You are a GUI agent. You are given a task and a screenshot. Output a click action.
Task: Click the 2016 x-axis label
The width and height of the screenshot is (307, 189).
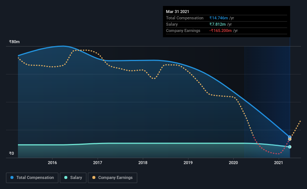click(x=52, y=163)
